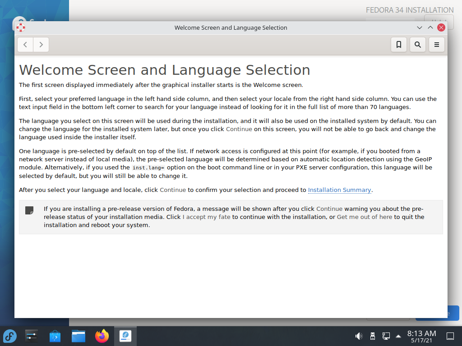The height and width of the screenshot is (346, 462).
Task: Click the inst.lang= code text
Action: (148, 168)
